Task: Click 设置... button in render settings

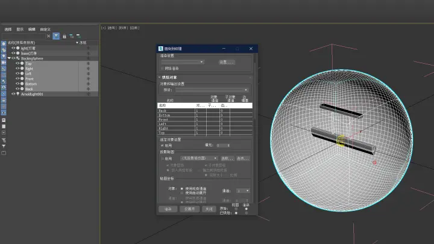Action: tap(227, 62)
